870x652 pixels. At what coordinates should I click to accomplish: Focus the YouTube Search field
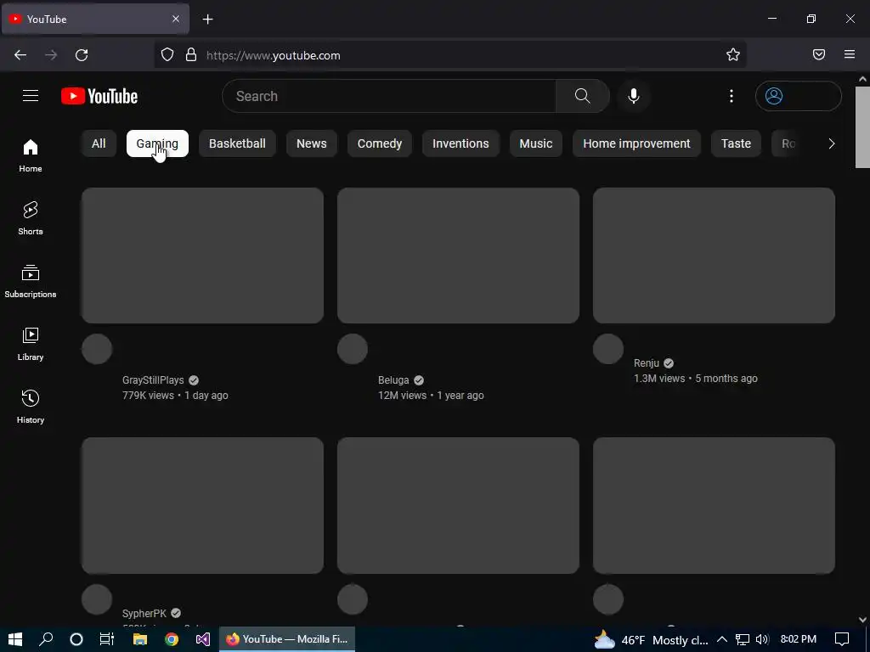[x=389, y=96]
